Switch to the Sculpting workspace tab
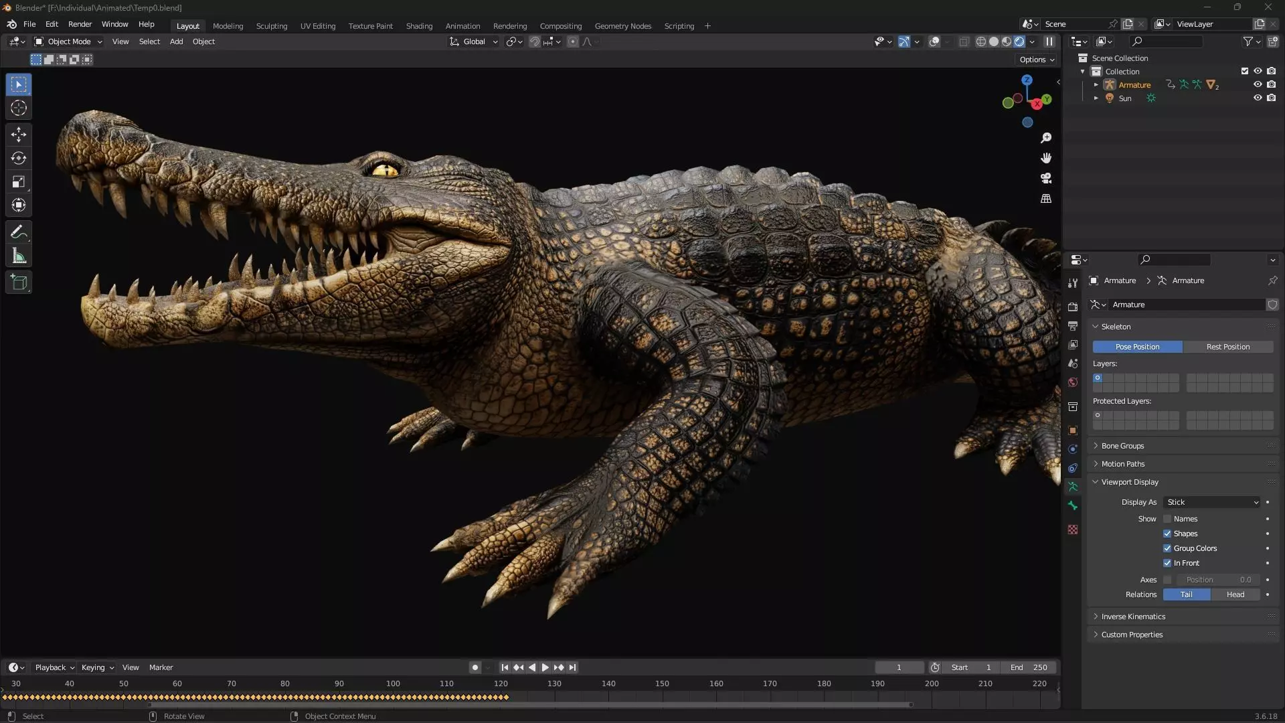The image size is (1285, 723). click(272, 26)
